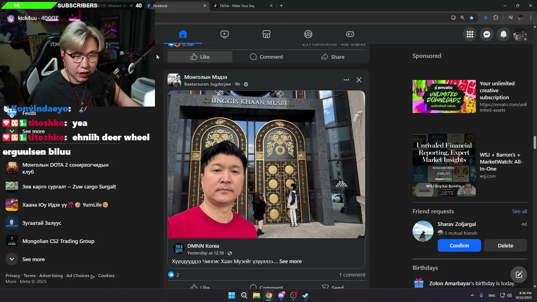Like the top post

pyautogui.click(x=200, y=57)
